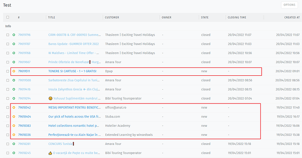Check the box for ticket 79618281

(8, 144)
